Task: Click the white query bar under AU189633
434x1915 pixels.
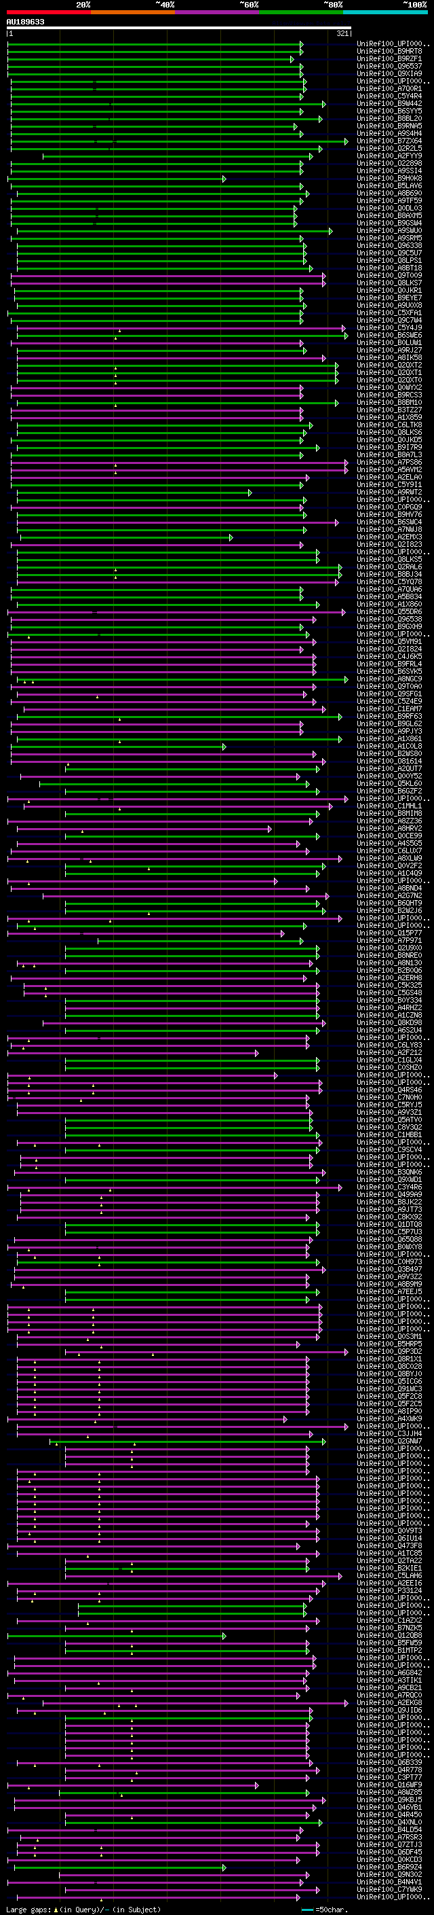Action: tap(179, 27)
